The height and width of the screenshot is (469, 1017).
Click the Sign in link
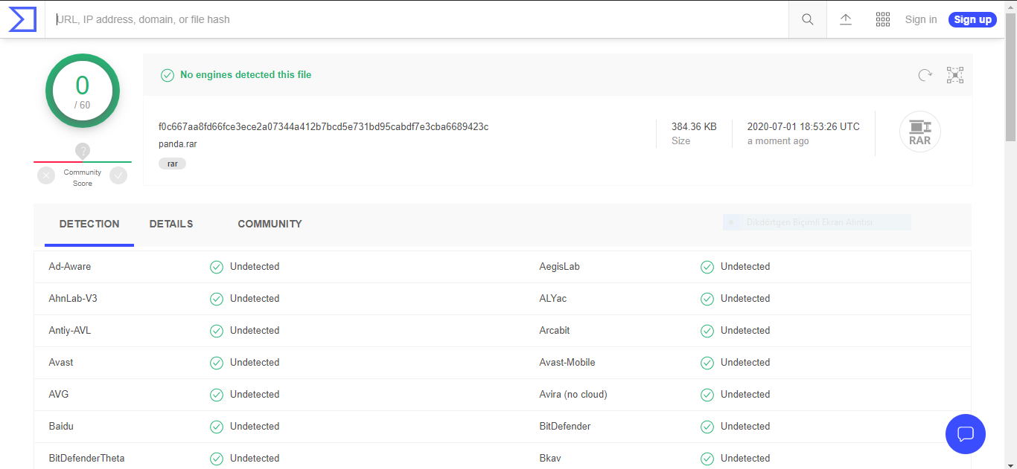[921, 19]
